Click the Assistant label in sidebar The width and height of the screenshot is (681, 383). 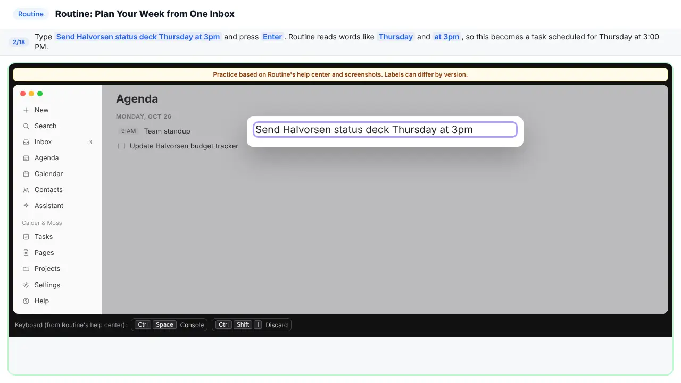pos(49,206)
